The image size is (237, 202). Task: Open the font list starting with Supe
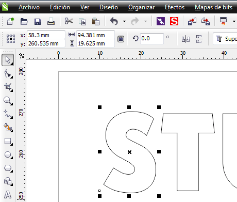pyautogui.click(x=225, y=39)
